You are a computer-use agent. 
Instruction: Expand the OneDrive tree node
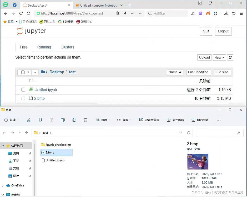(3, 185)
